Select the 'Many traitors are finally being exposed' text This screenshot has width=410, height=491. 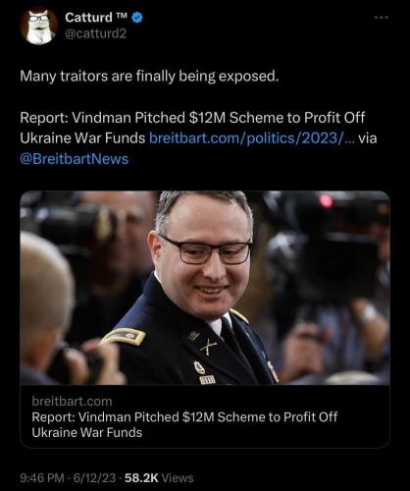(149, 77)
